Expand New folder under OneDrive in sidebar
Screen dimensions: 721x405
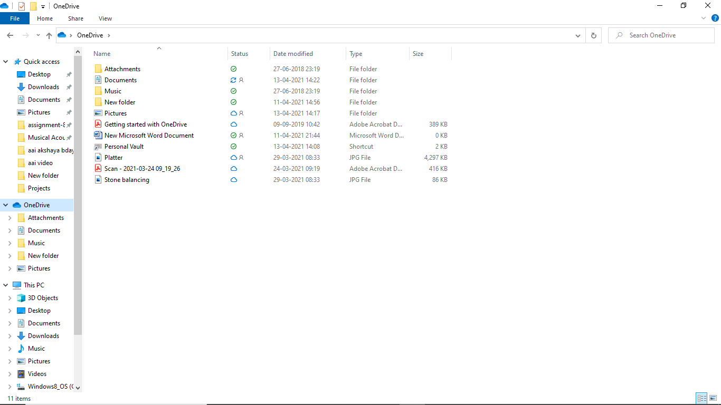(x=10, y=256)
